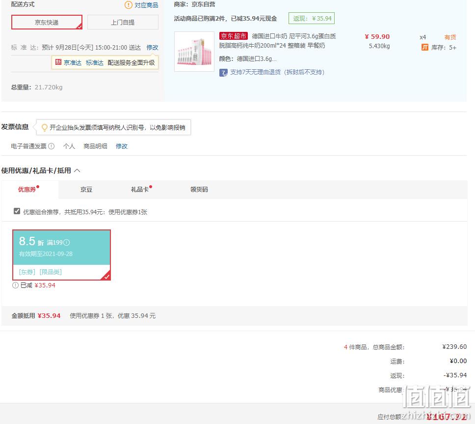This screenshot has height=424, width=475.
Task: Click the info icon beside 已减
Action: pos(15,285)
